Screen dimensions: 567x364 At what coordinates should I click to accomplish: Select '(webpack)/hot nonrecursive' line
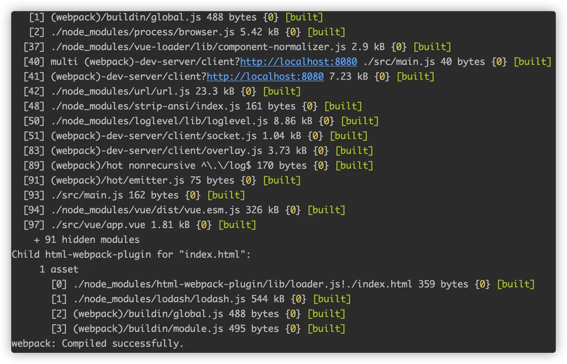pyautogui.click(x=198, y=165)
